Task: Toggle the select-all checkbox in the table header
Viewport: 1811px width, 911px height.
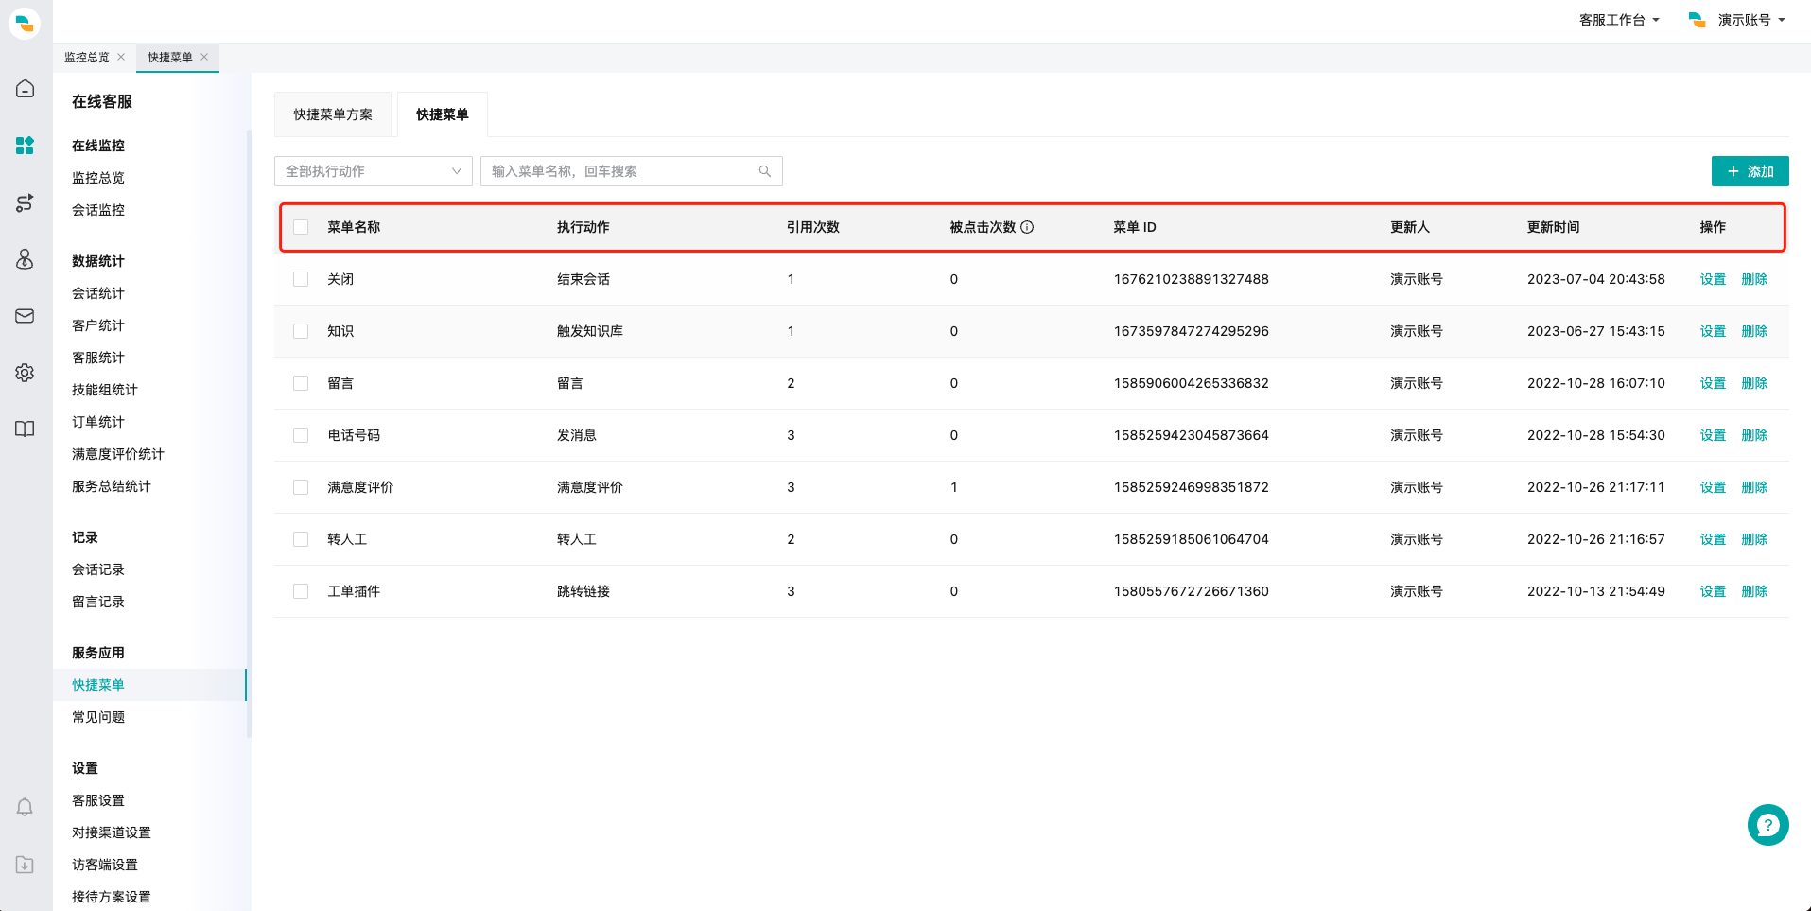Action: pyautogui.click(x=301, y=227)
